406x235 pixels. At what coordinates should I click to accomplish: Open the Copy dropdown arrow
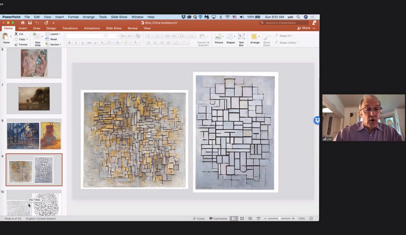tap(27, 39)
